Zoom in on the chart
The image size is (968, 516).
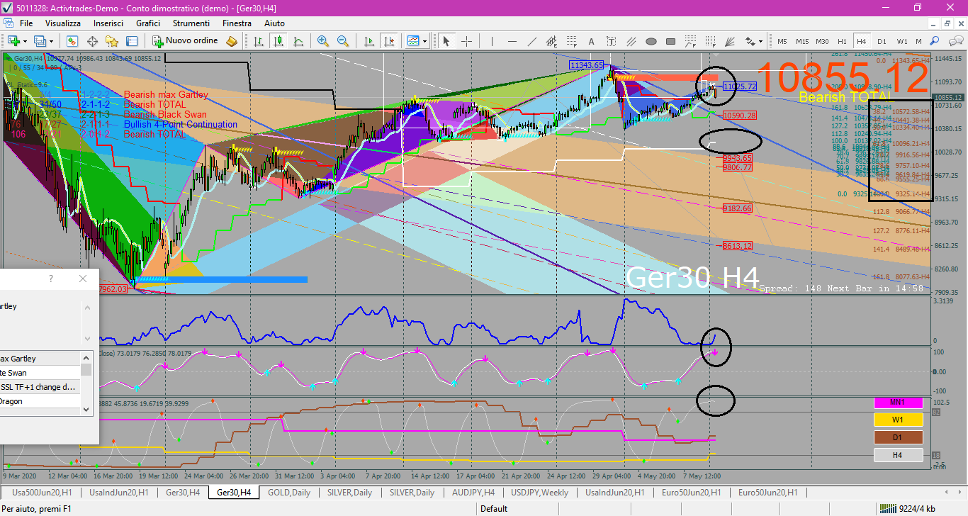pos(323,41)
